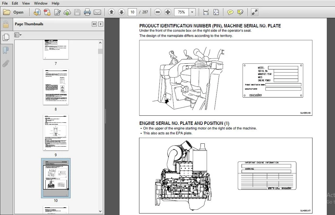The width and height of the screenshot is (335, 215).
Task: Click the email envelope icon
Action: tap(97, 12)
